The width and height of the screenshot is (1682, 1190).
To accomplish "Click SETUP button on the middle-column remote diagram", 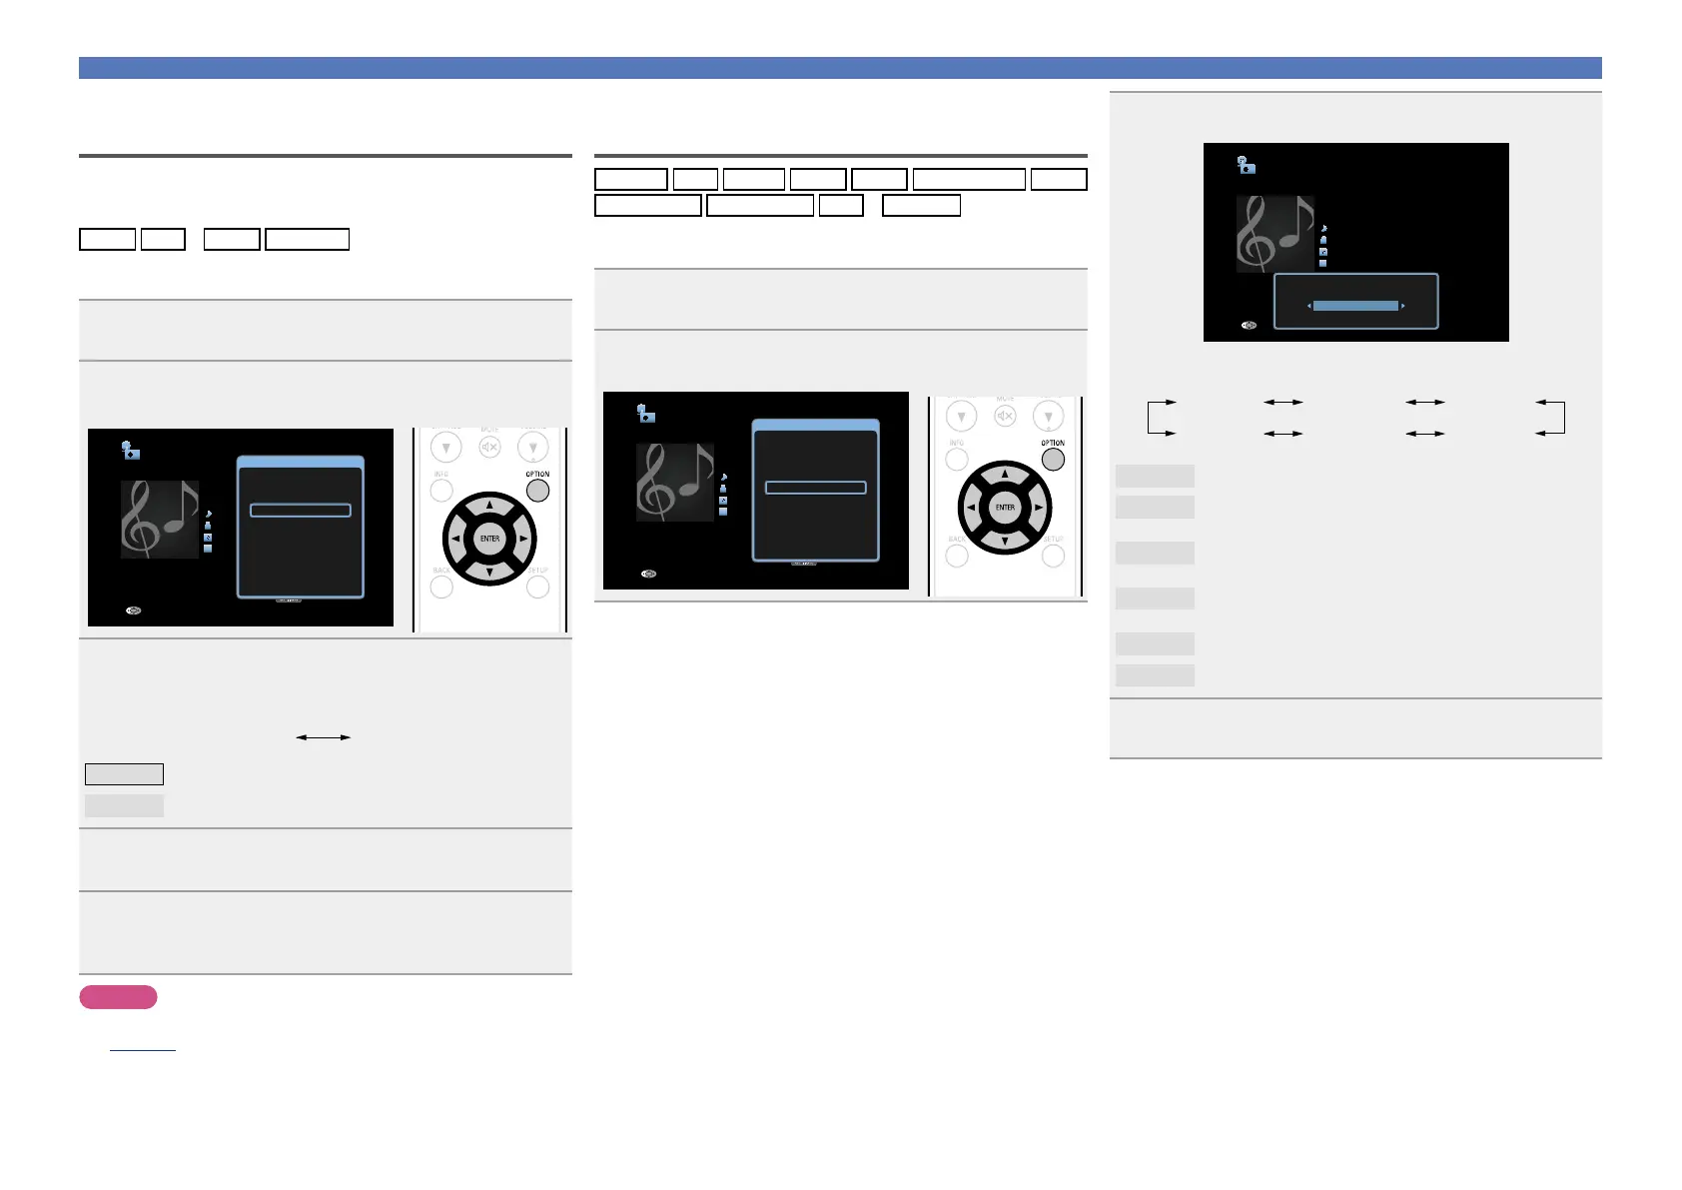I will point(1053,556).
